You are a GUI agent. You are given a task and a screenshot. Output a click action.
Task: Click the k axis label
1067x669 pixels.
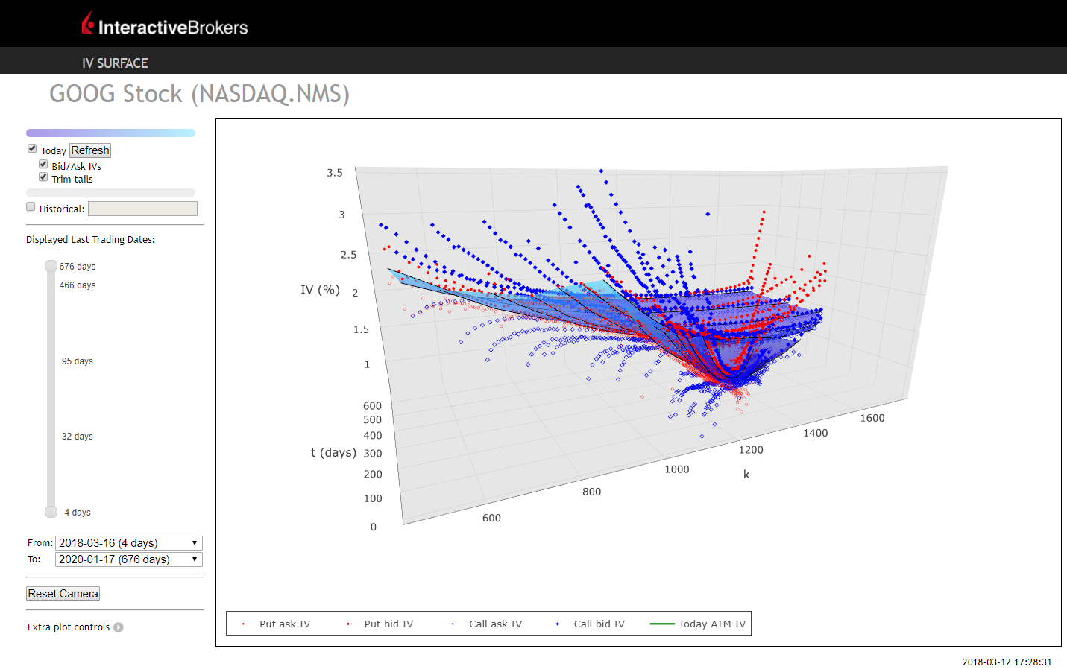[x=746, y=475]
